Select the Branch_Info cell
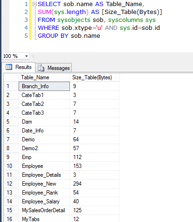 click(x=44, y=86)
